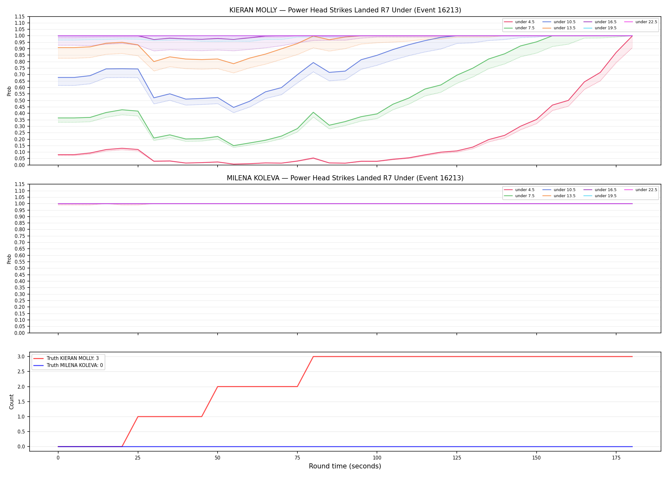Pick 'under 13.5' in MILENA KOLEVA legend
Screen dimensions: 668x477
tap(559, 196)
